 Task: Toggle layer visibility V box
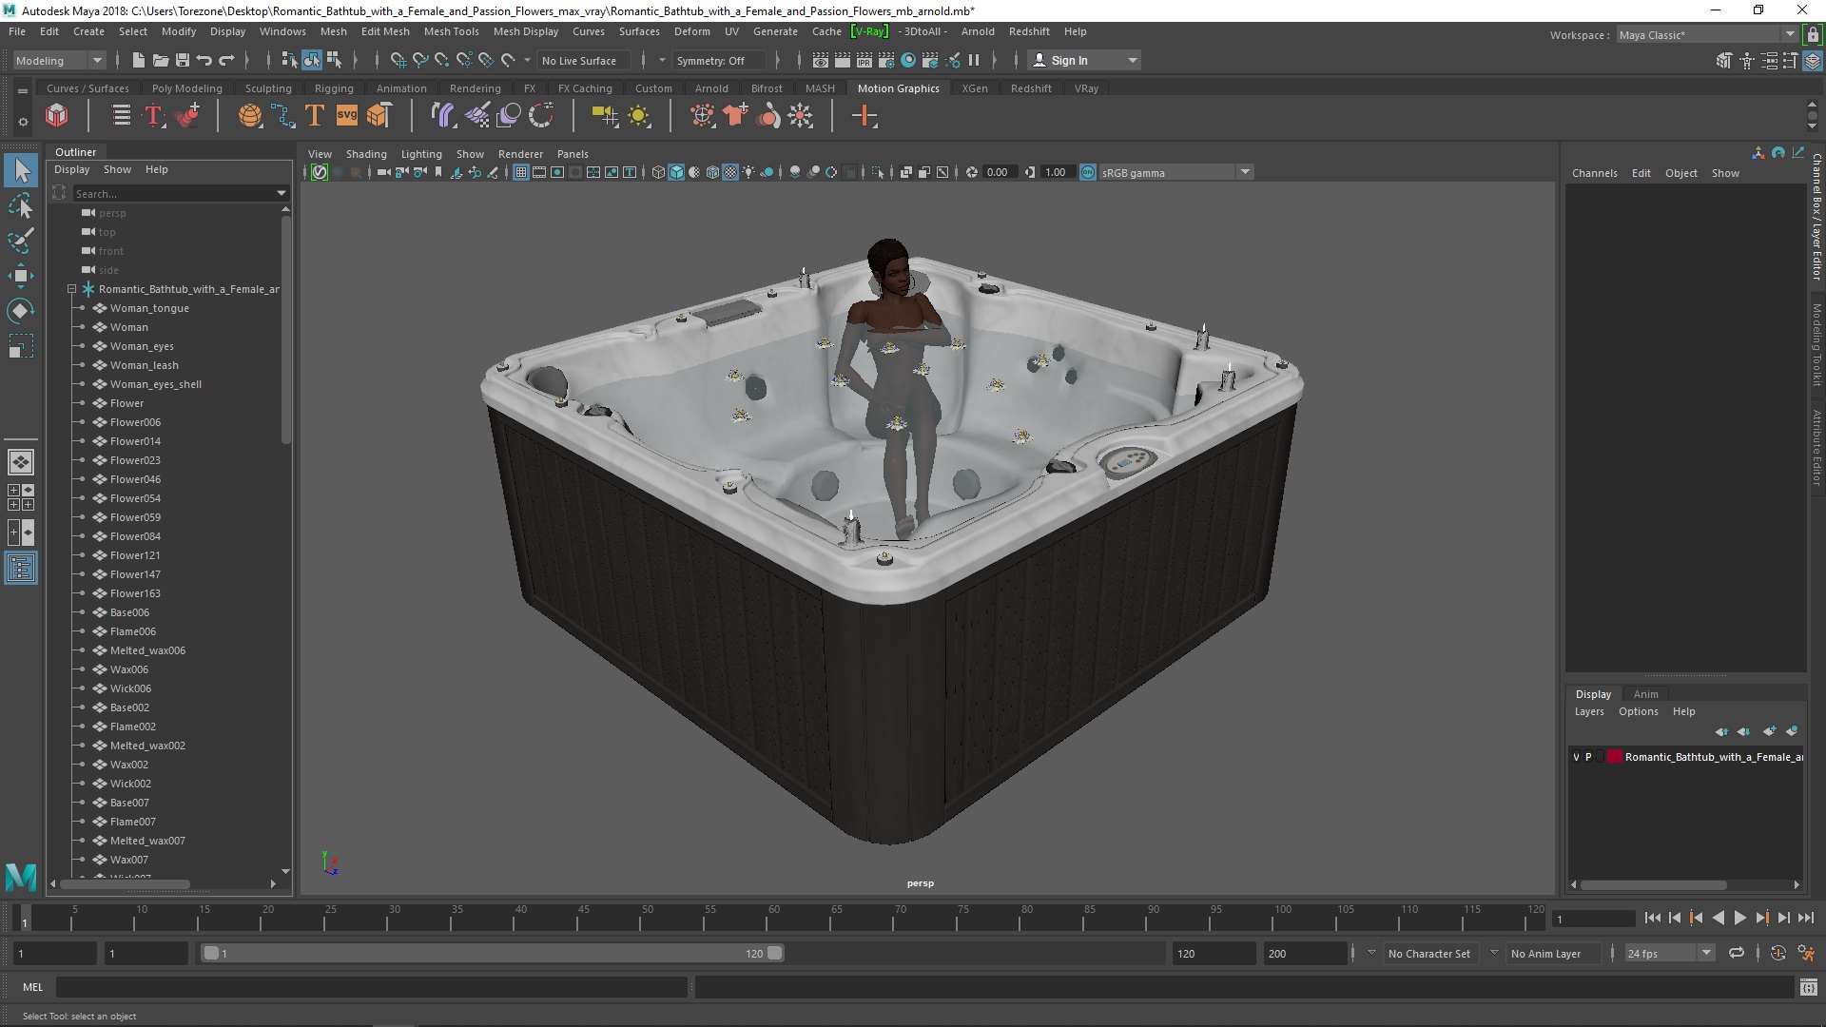tap(1576, 757)
